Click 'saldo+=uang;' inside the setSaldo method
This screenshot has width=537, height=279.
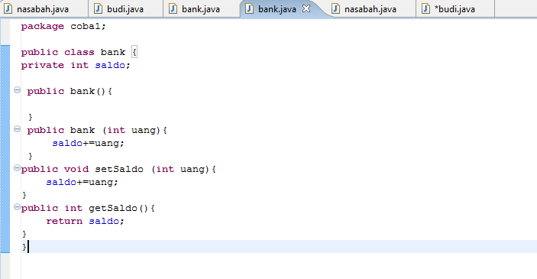click(x=82, y=183)
